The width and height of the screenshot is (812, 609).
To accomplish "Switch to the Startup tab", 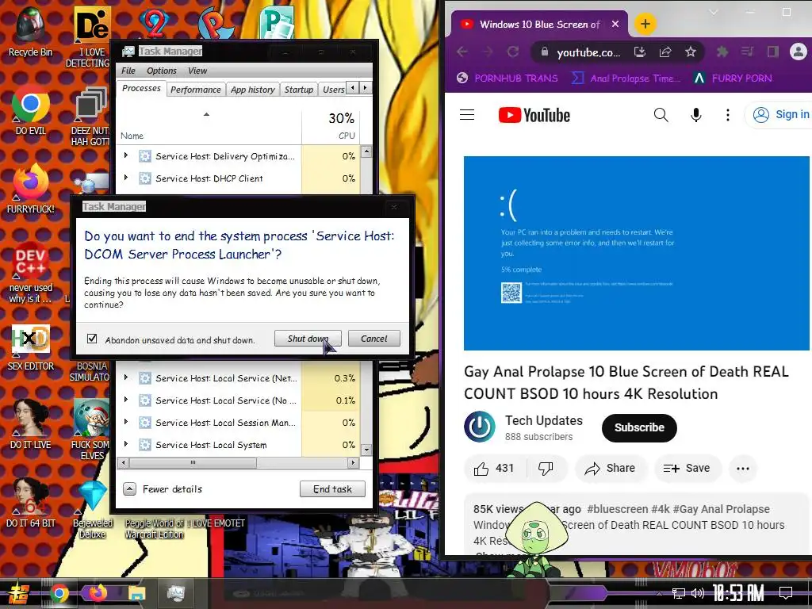I will tap(299, 90).
